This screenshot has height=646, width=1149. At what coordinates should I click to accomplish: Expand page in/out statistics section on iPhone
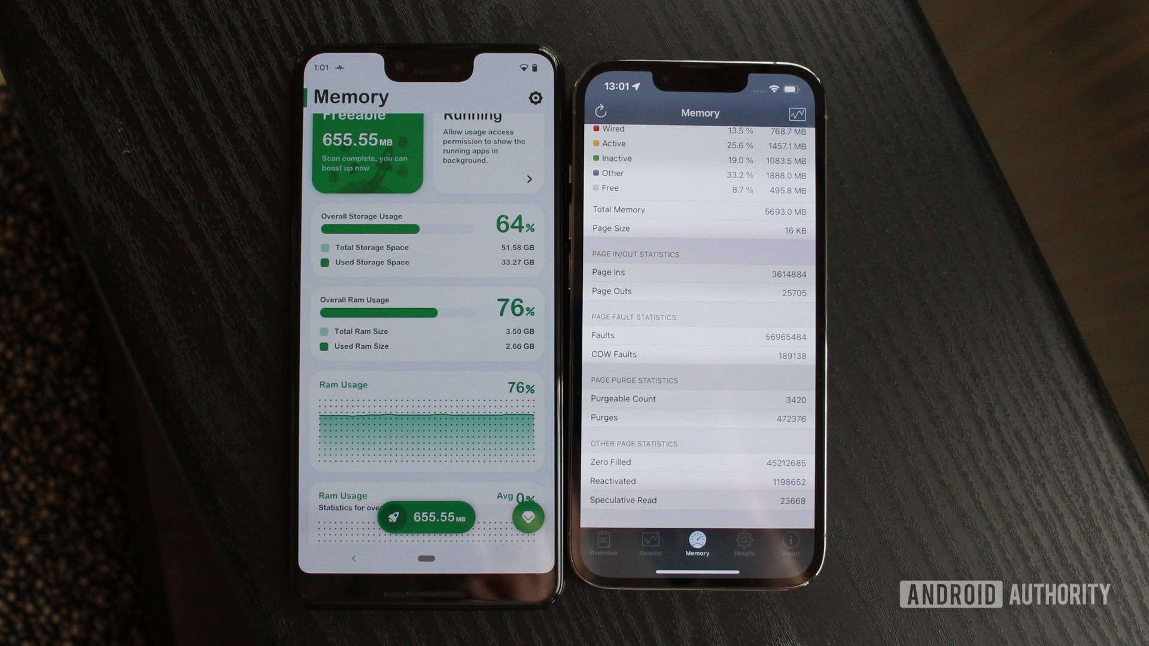click(636, 253)
